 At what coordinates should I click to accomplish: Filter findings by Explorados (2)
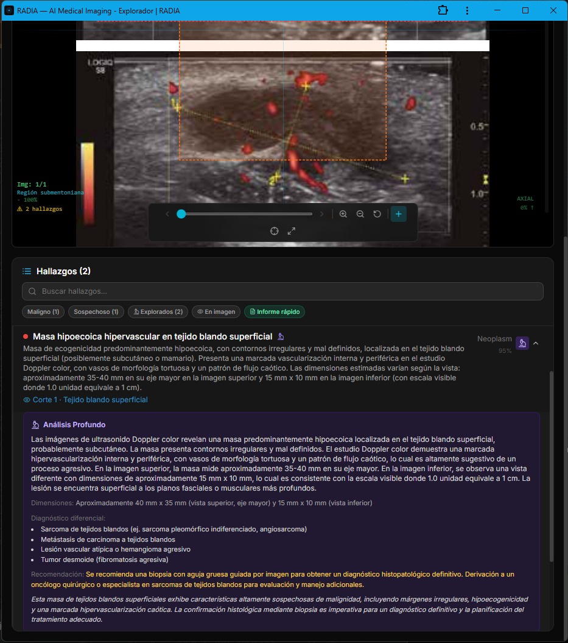coord(158,311)
